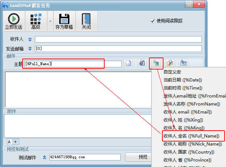The image size is (226, 167).
Task: Click the 主题 subject field
Action: coord(73,64)
